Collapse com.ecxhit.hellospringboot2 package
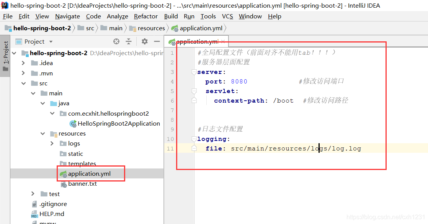The width and height of the screenshot is (428, 224). point(52,113)
